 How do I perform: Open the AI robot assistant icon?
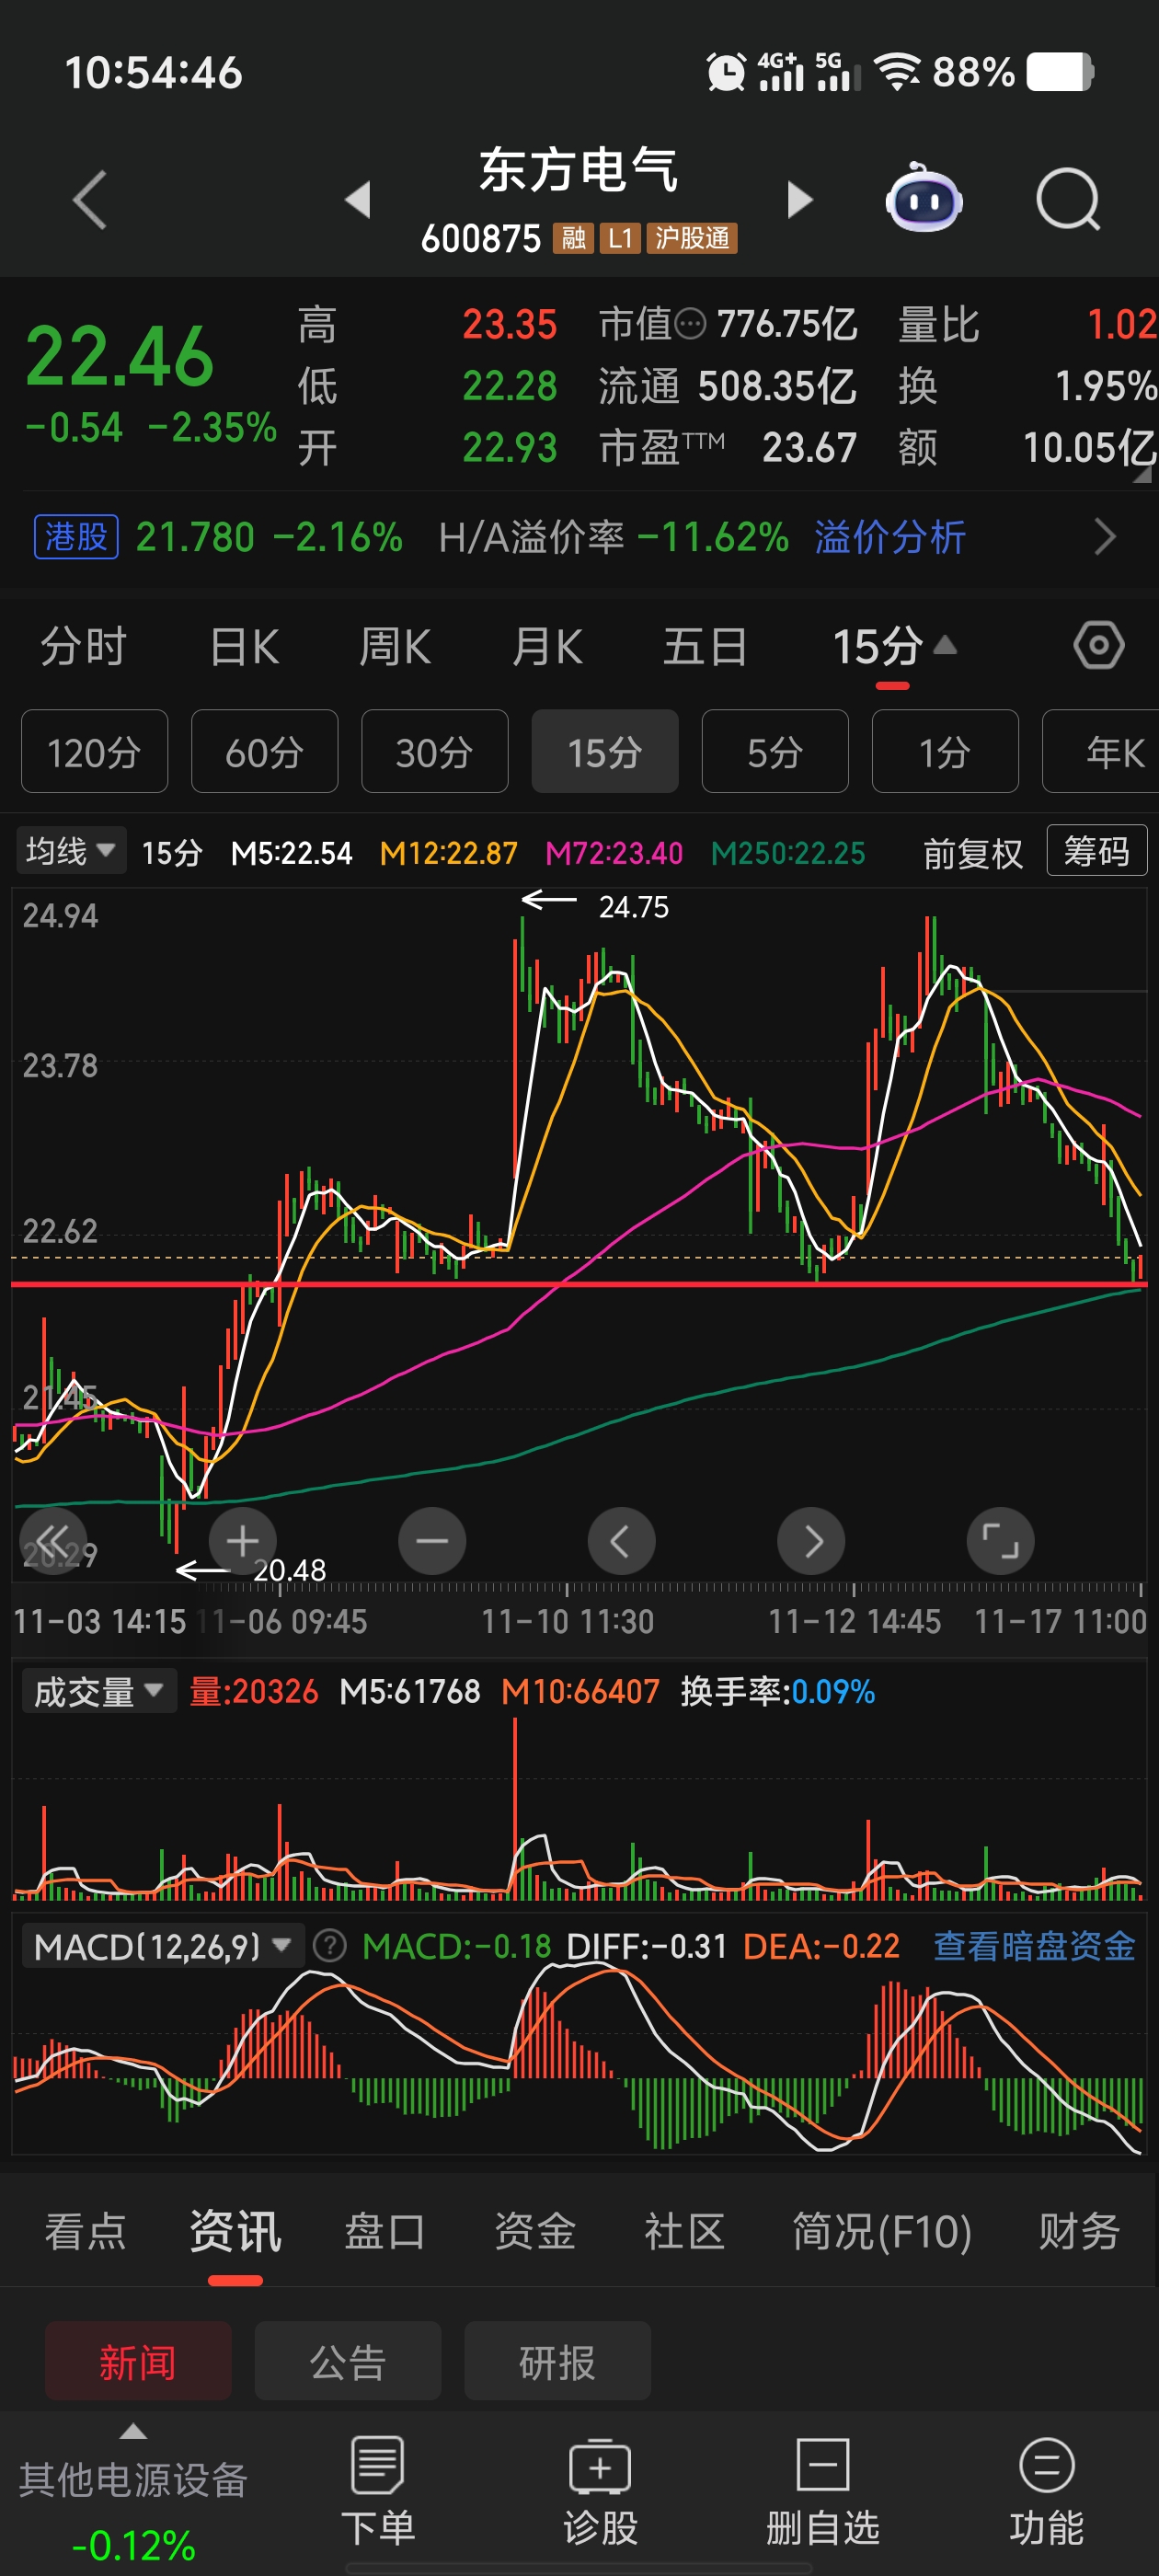923,197
